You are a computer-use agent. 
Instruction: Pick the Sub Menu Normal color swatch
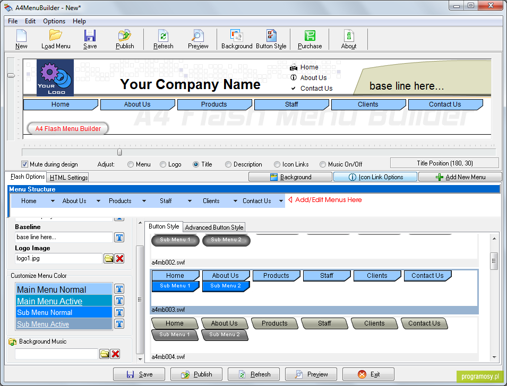click(64, 312)
